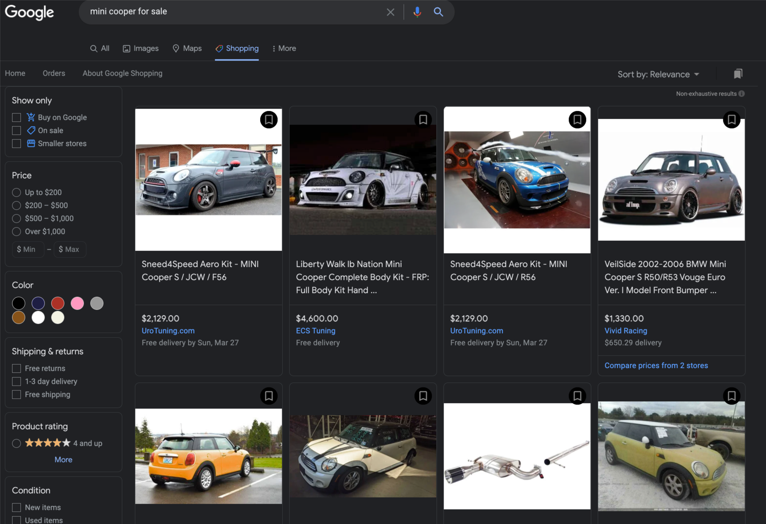
Task: Check the Smaller stores filter
Action: 16,143
